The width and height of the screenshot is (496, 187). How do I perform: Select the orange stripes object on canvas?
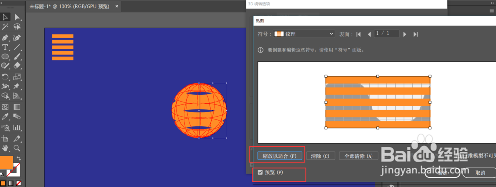pyautogui.click(x=62, y=47)
